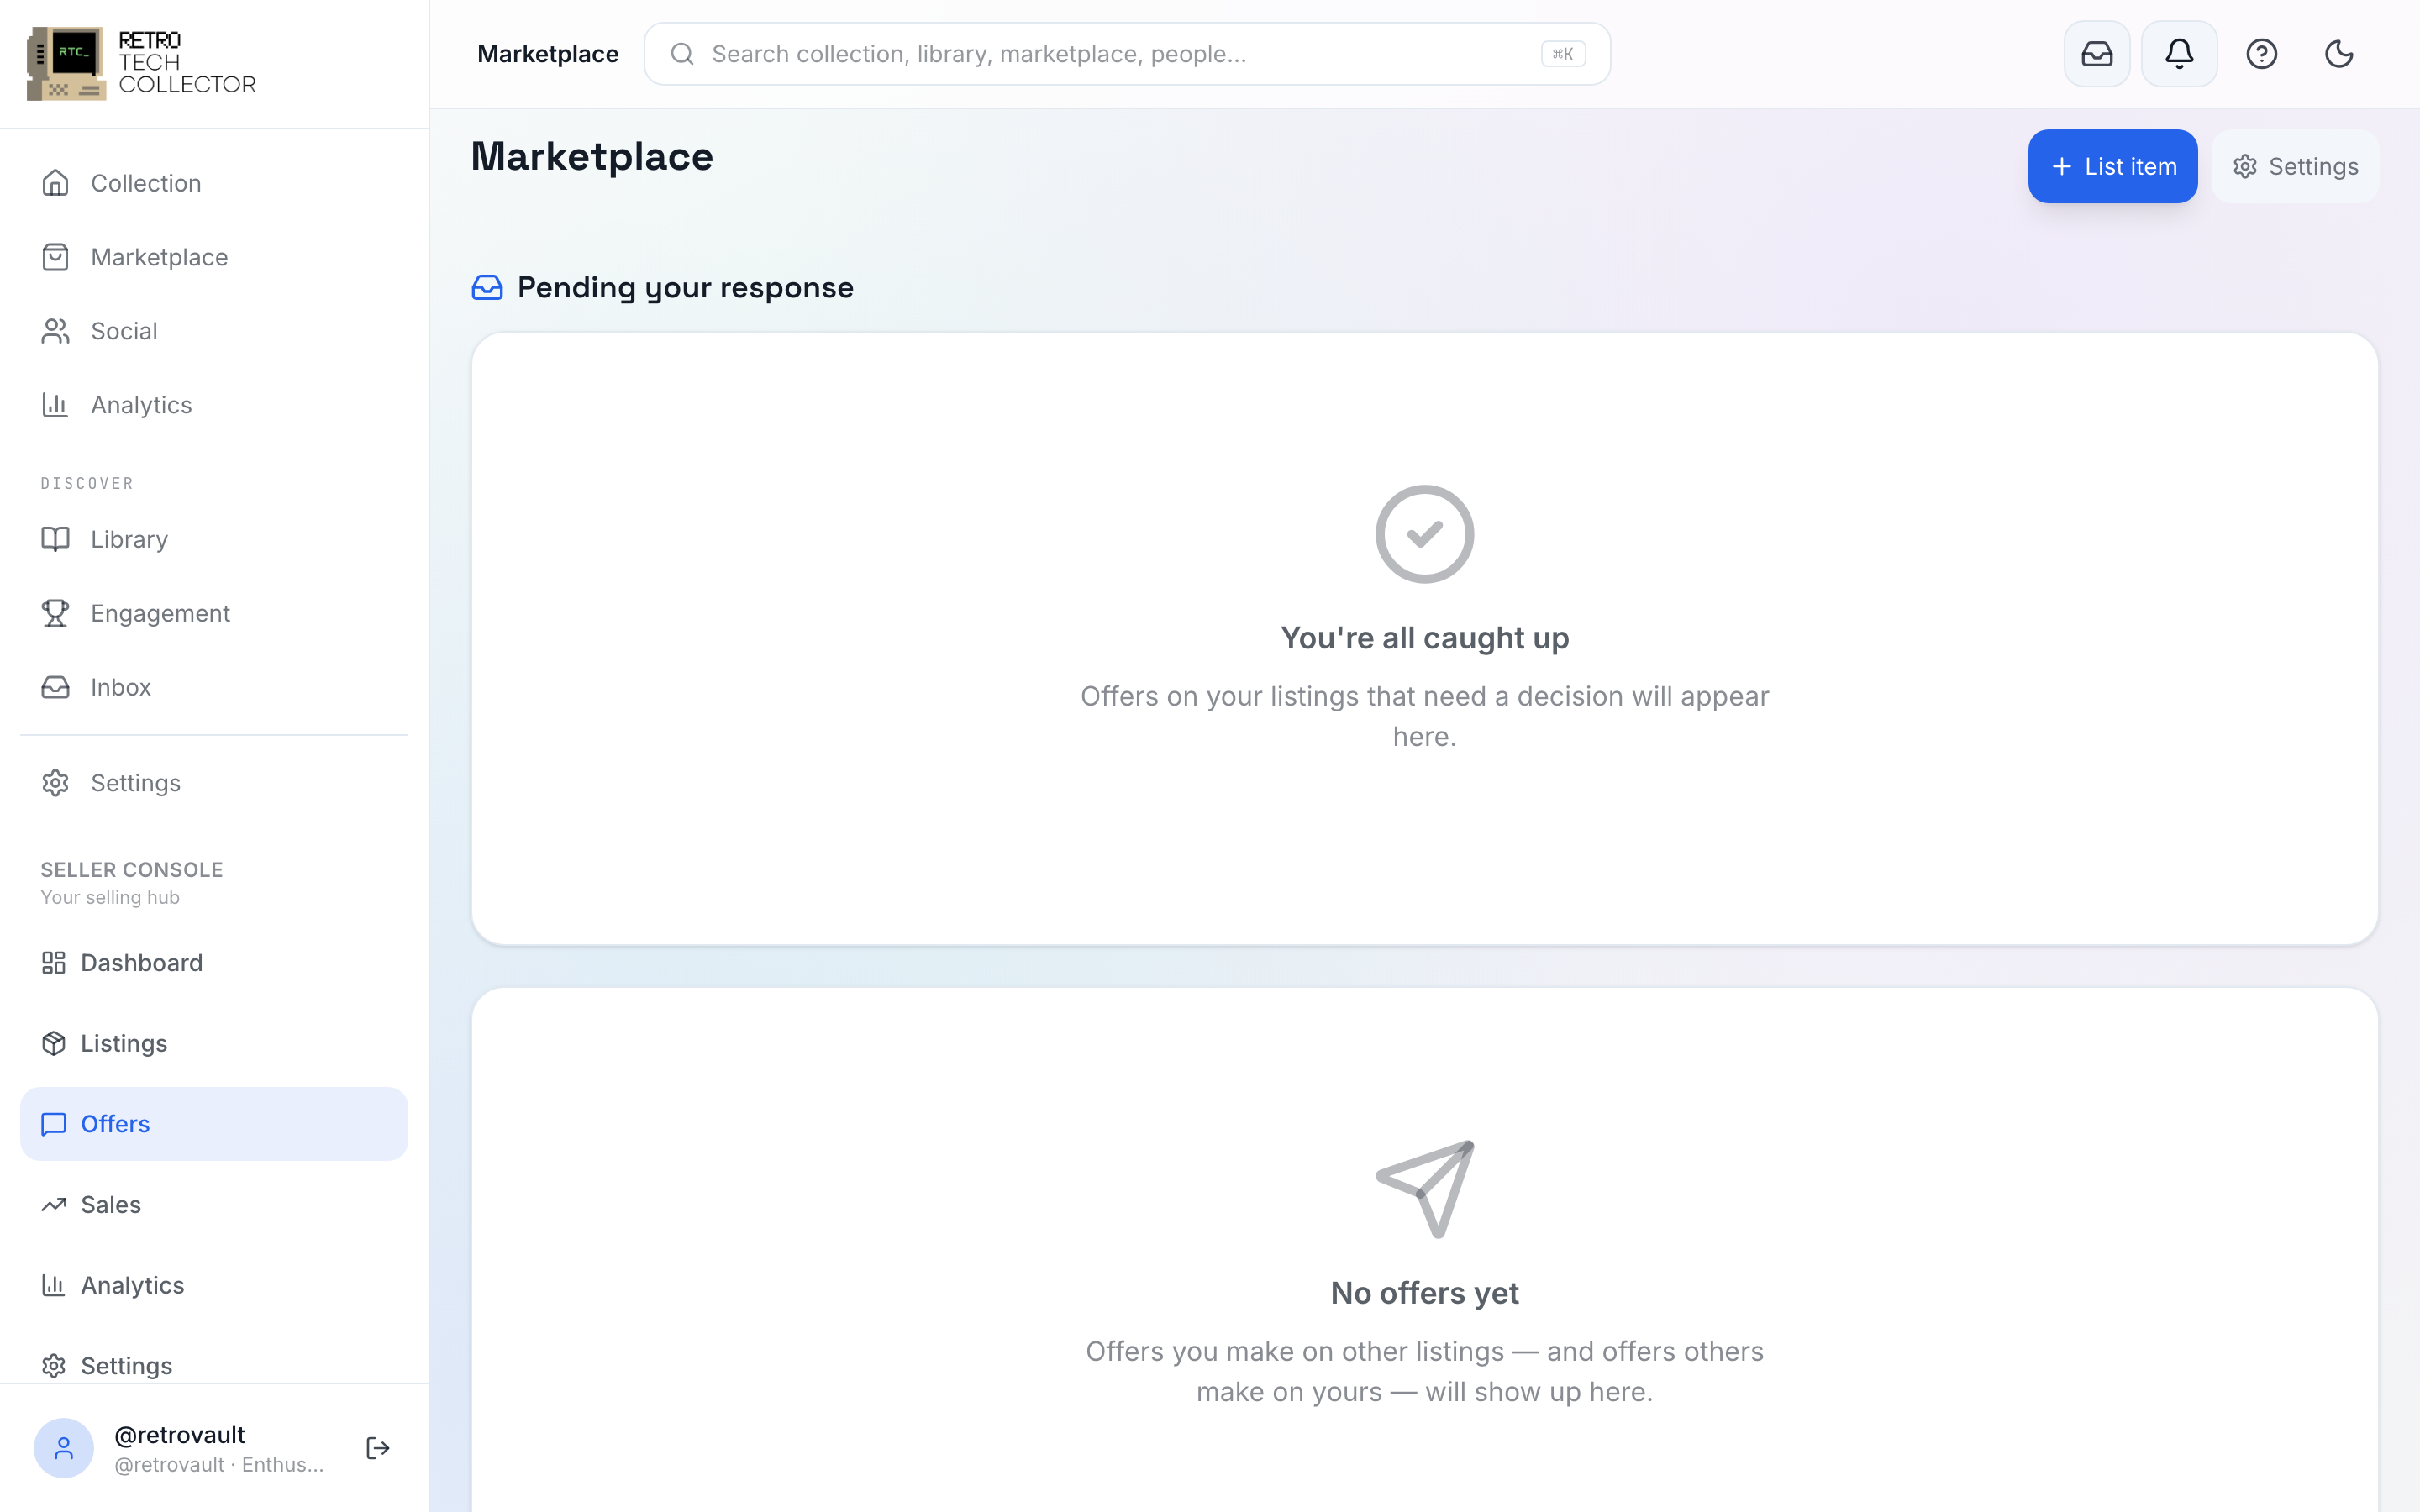
Task: Open the Social menu item
Action: pos(214,331)
